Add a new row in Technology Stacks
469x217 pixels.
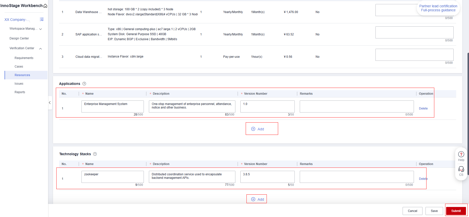click(258, 199)
